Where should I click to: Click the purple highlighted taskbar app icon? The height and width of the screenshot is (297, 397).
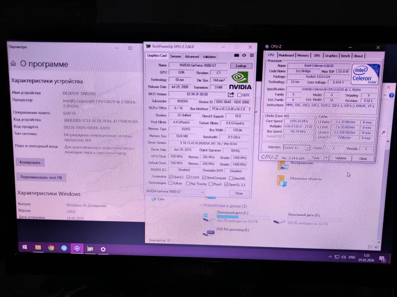77,248
